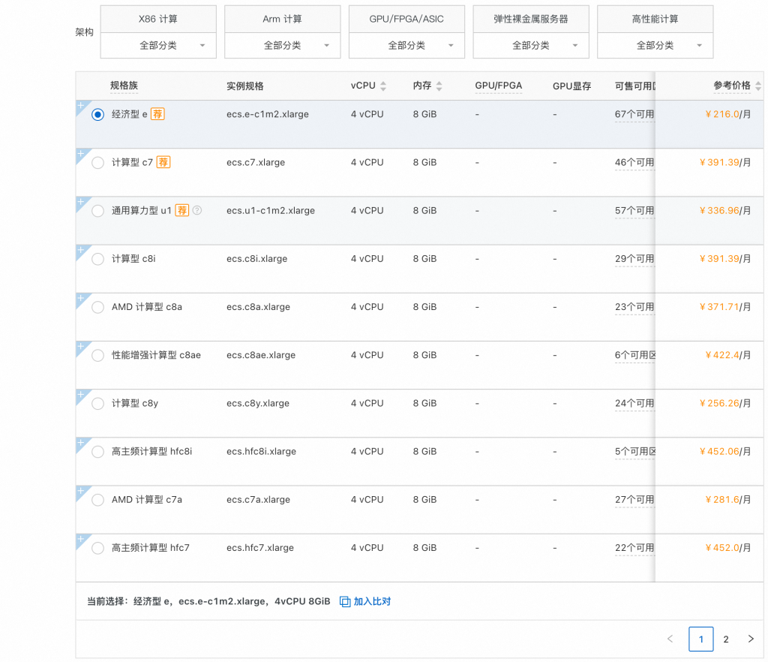This screenshot has width=768, height=662.
Task: Switch to 弹性裸金属服务器 architecture tab
Action: click(x=530, y=19)
